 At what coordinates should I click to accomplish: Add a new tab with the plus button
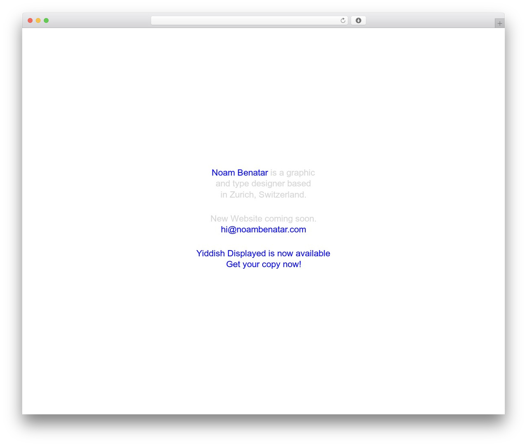click(x=499, y=23)
